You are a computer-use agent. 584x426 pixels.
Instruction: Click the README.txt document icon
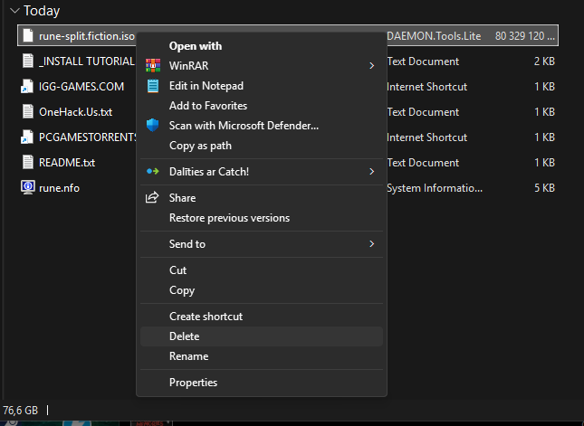point(28,162)
